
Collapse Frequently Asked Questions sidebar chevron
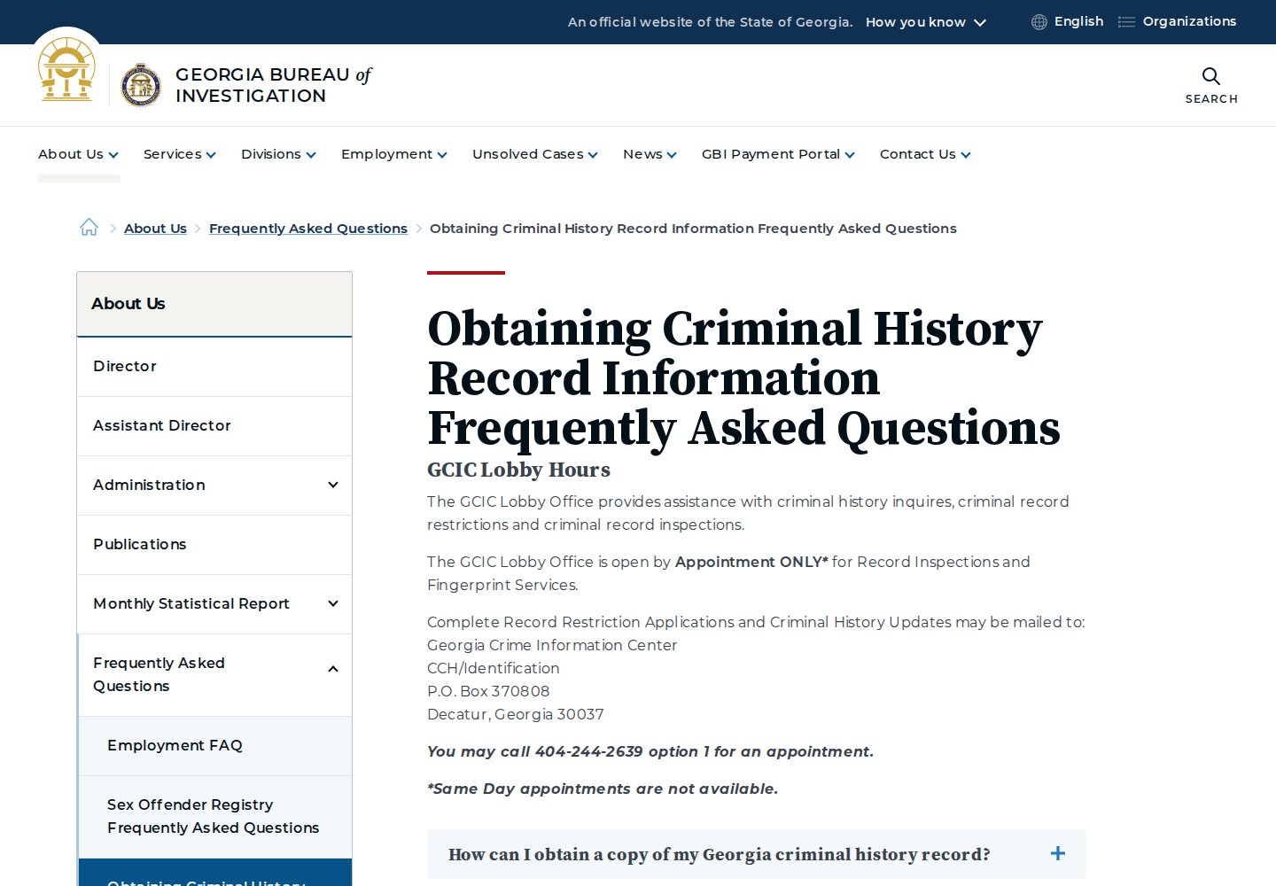[333, 669]
